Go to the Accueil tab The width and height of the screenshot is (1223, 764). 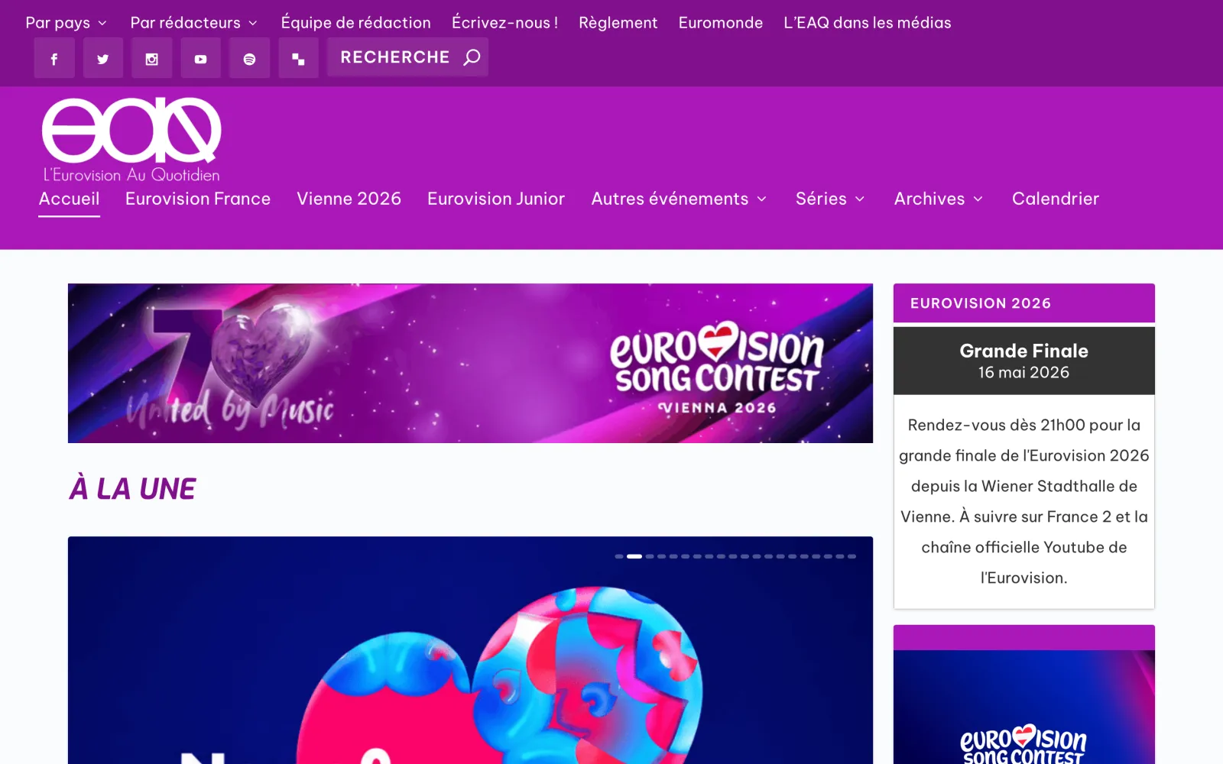[x=70, y=199]
